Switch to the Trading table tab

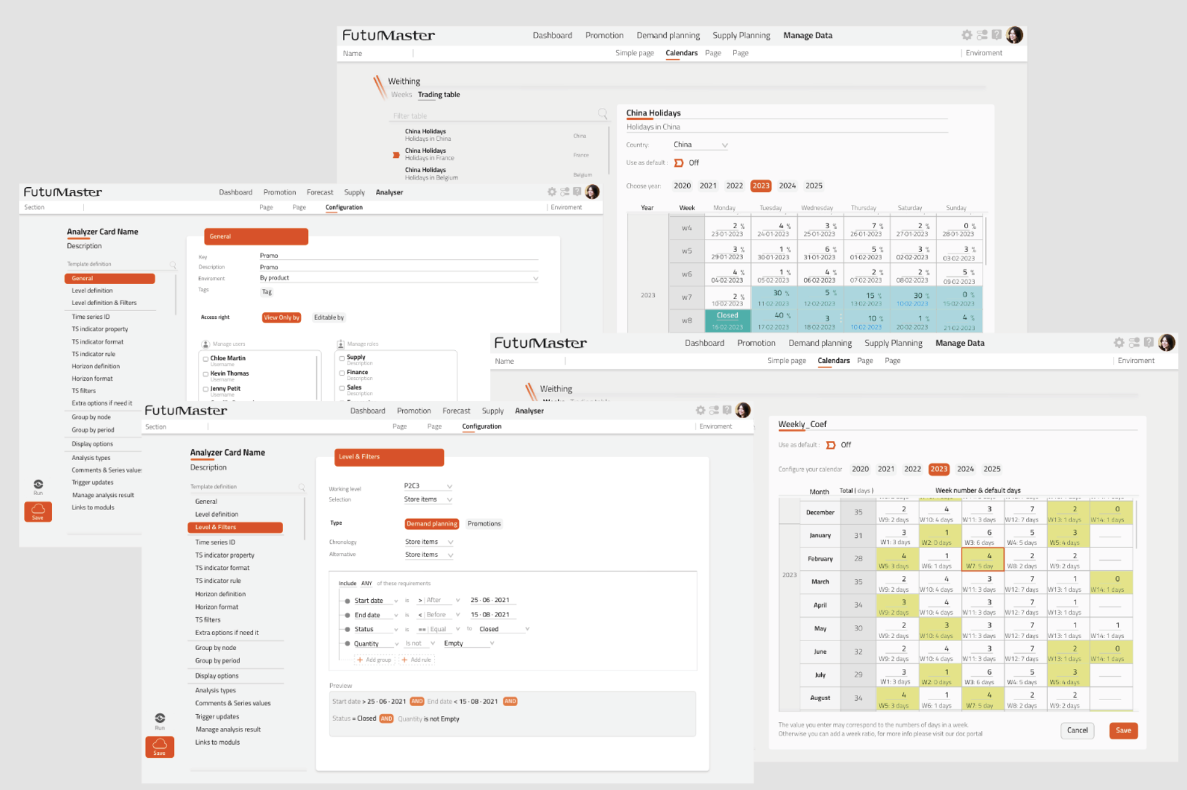click(x=438, y=94)
